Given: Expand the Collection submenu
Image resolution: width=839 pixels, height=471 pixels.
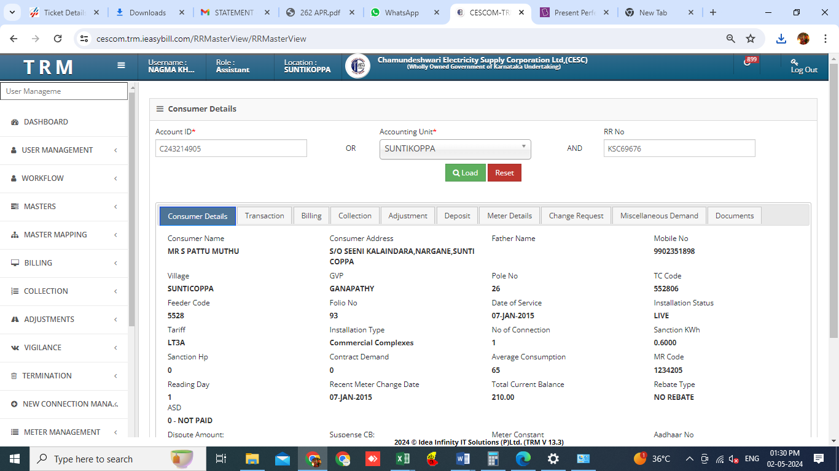Looking at the screenshot, I should click(x=115, y=291).
